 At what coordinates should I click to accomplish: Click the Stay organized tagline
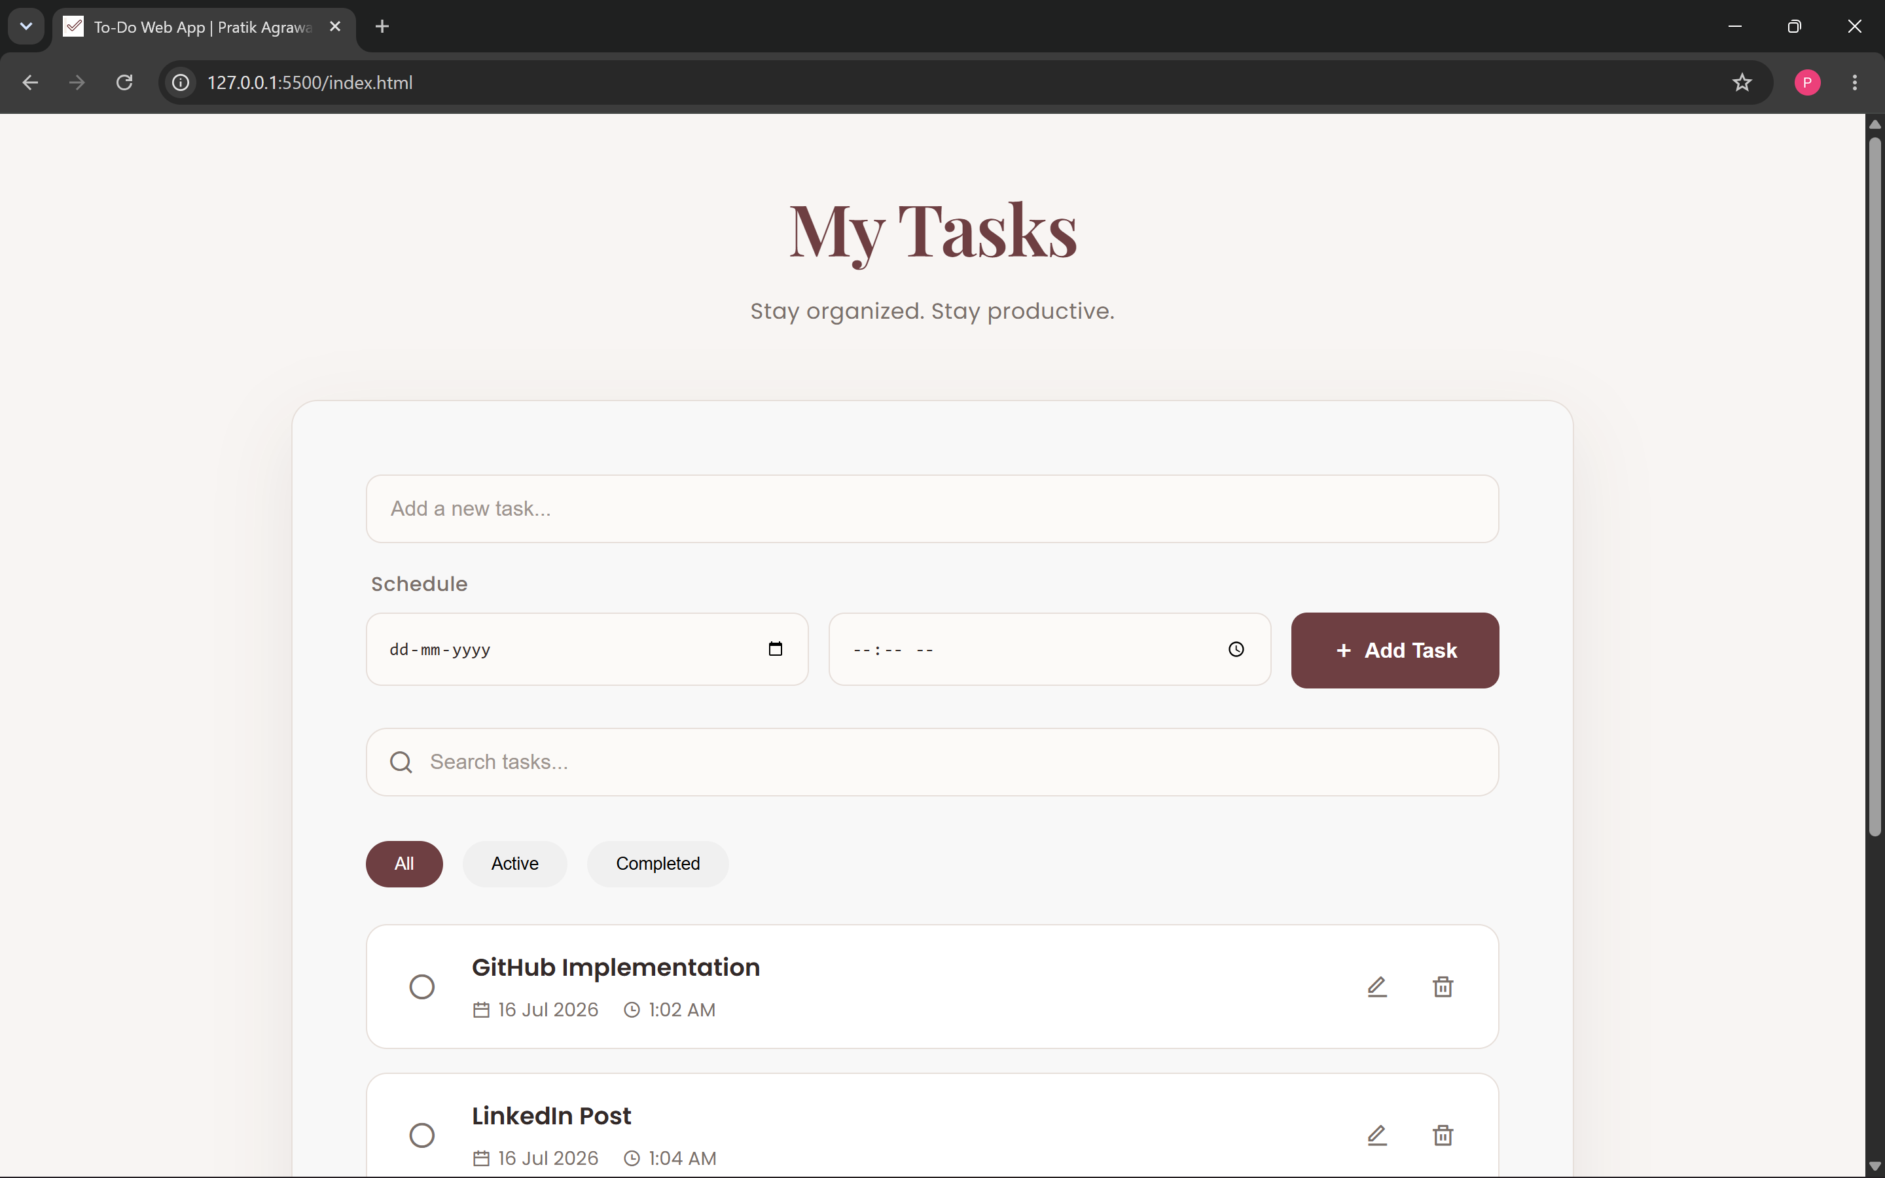pyautogui.click(x=933, y=311)
